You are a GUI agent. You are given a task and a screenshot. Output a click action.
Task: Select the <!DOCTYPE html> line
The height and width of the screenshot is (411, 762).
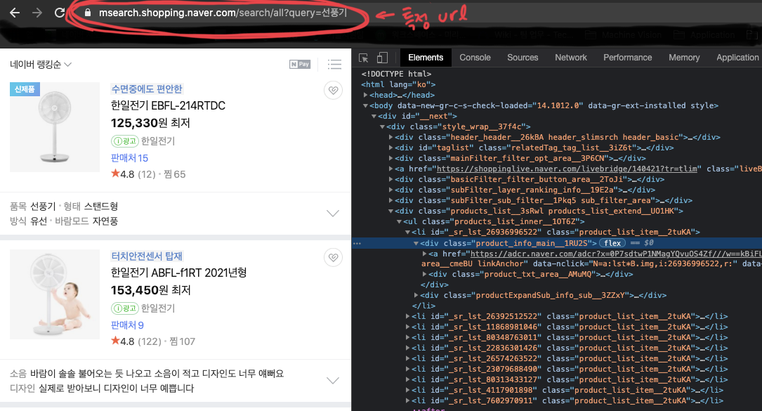pyautogui.click(x=396, y=74)
